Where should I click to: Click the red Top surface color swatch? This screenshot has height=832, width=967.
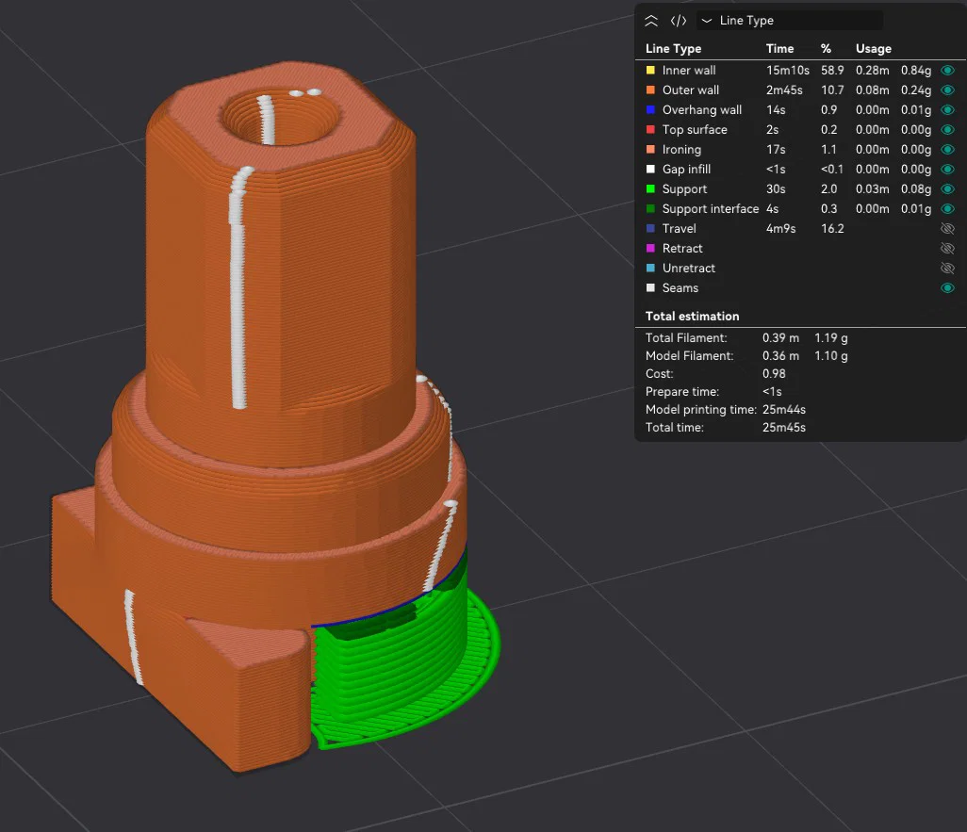pos(650,129)
